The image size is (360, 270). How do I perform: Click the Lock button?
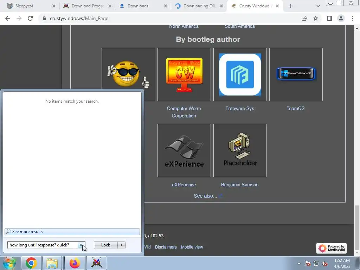click(x=105, y=245)
